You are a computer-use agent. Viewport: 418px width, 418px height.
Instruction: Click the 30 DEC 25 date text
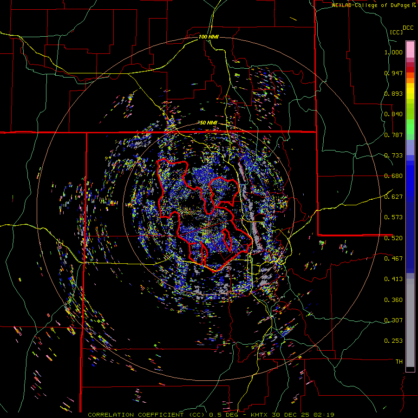pos(291,415)
